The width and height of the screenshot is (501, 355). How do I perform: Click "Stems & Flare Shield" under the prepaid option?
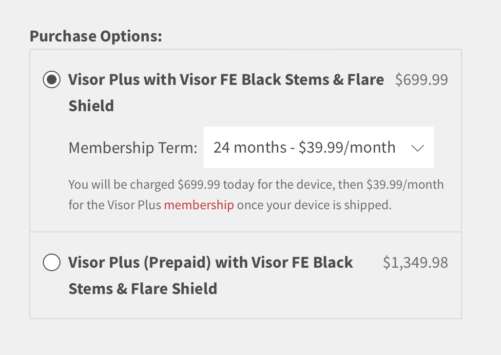click(x=143, y=289)
